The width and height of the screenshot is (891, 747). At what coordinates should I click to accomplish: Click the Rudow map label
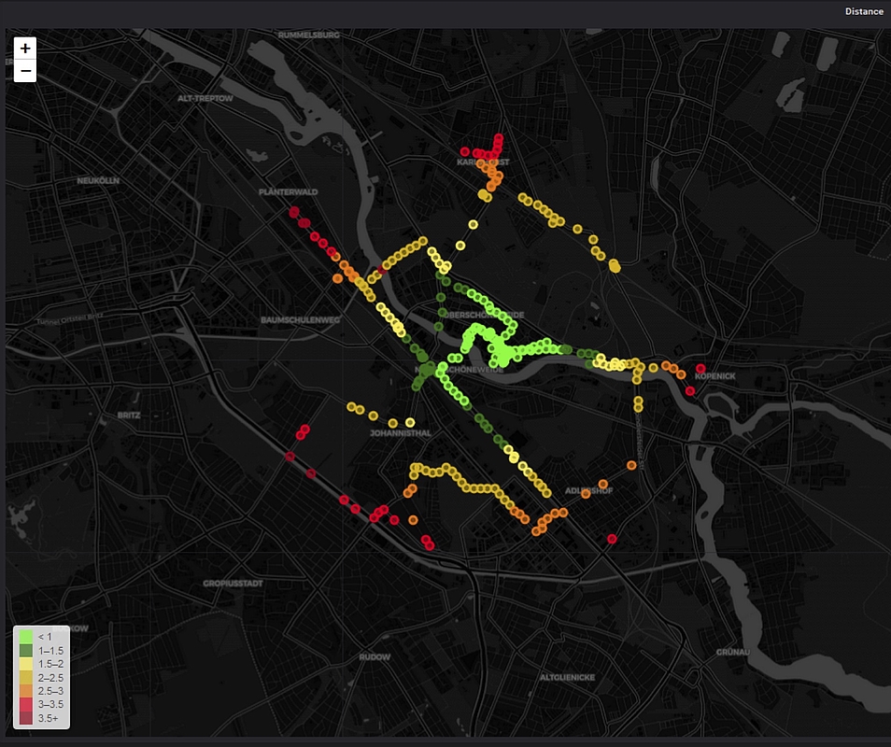375,657
